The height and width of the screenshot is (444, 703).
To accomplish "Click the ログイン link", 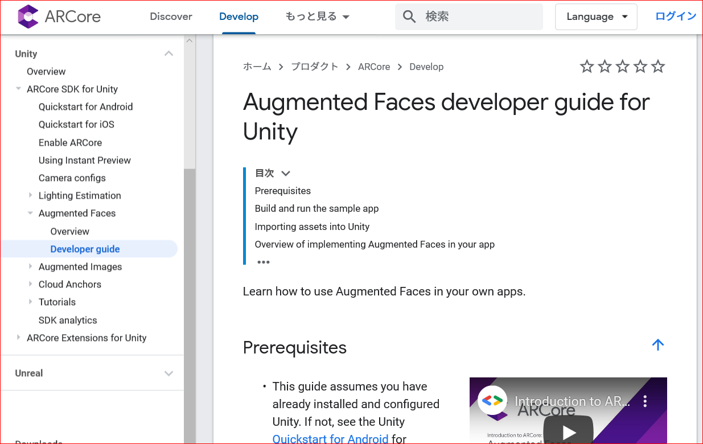I will point(675,17).
